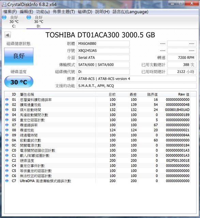
Task: Open the 磁碟(D) menu
Action: pyautogui.click(x=85, y=12)
